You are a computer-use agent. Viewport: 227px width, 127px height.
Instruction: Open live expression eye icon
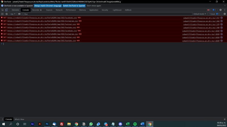pos(19,14)
